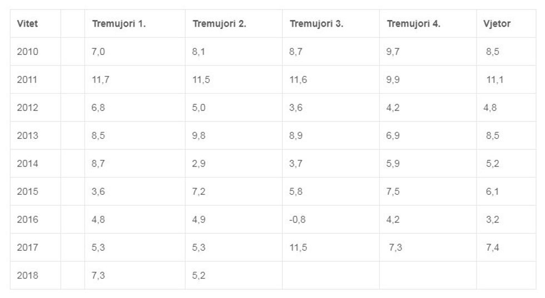This screenshot has height=298, width=545.
Task: Click the 2010 year cell
Action: pos(27,52)
